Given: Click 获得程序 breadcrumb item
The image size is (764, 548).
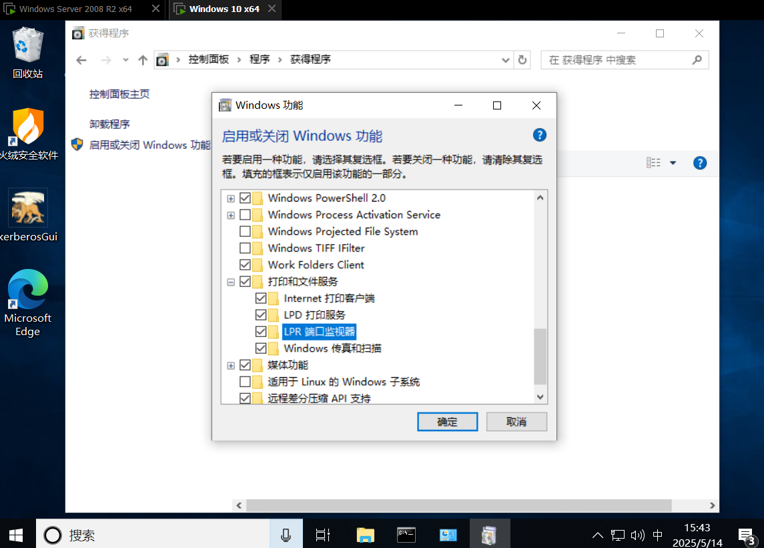Looking at the screenshot, I should 310,59.
